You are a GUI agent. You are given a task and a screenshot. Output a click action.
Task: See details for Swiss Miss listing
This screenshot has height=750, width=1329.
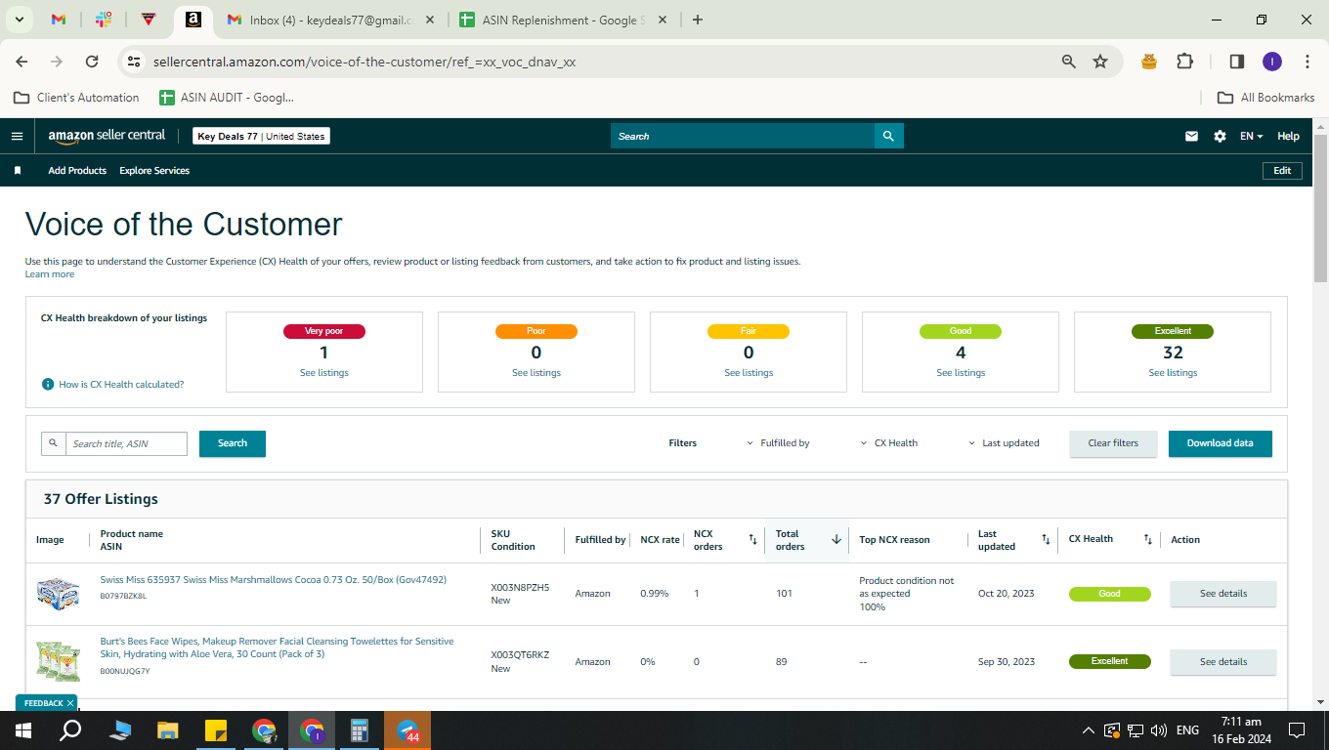(x=1223, y=594)
